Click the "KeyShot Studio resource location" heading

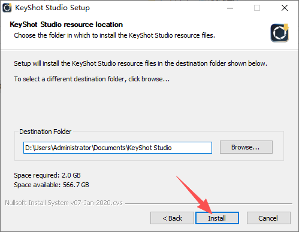point(66,25)
